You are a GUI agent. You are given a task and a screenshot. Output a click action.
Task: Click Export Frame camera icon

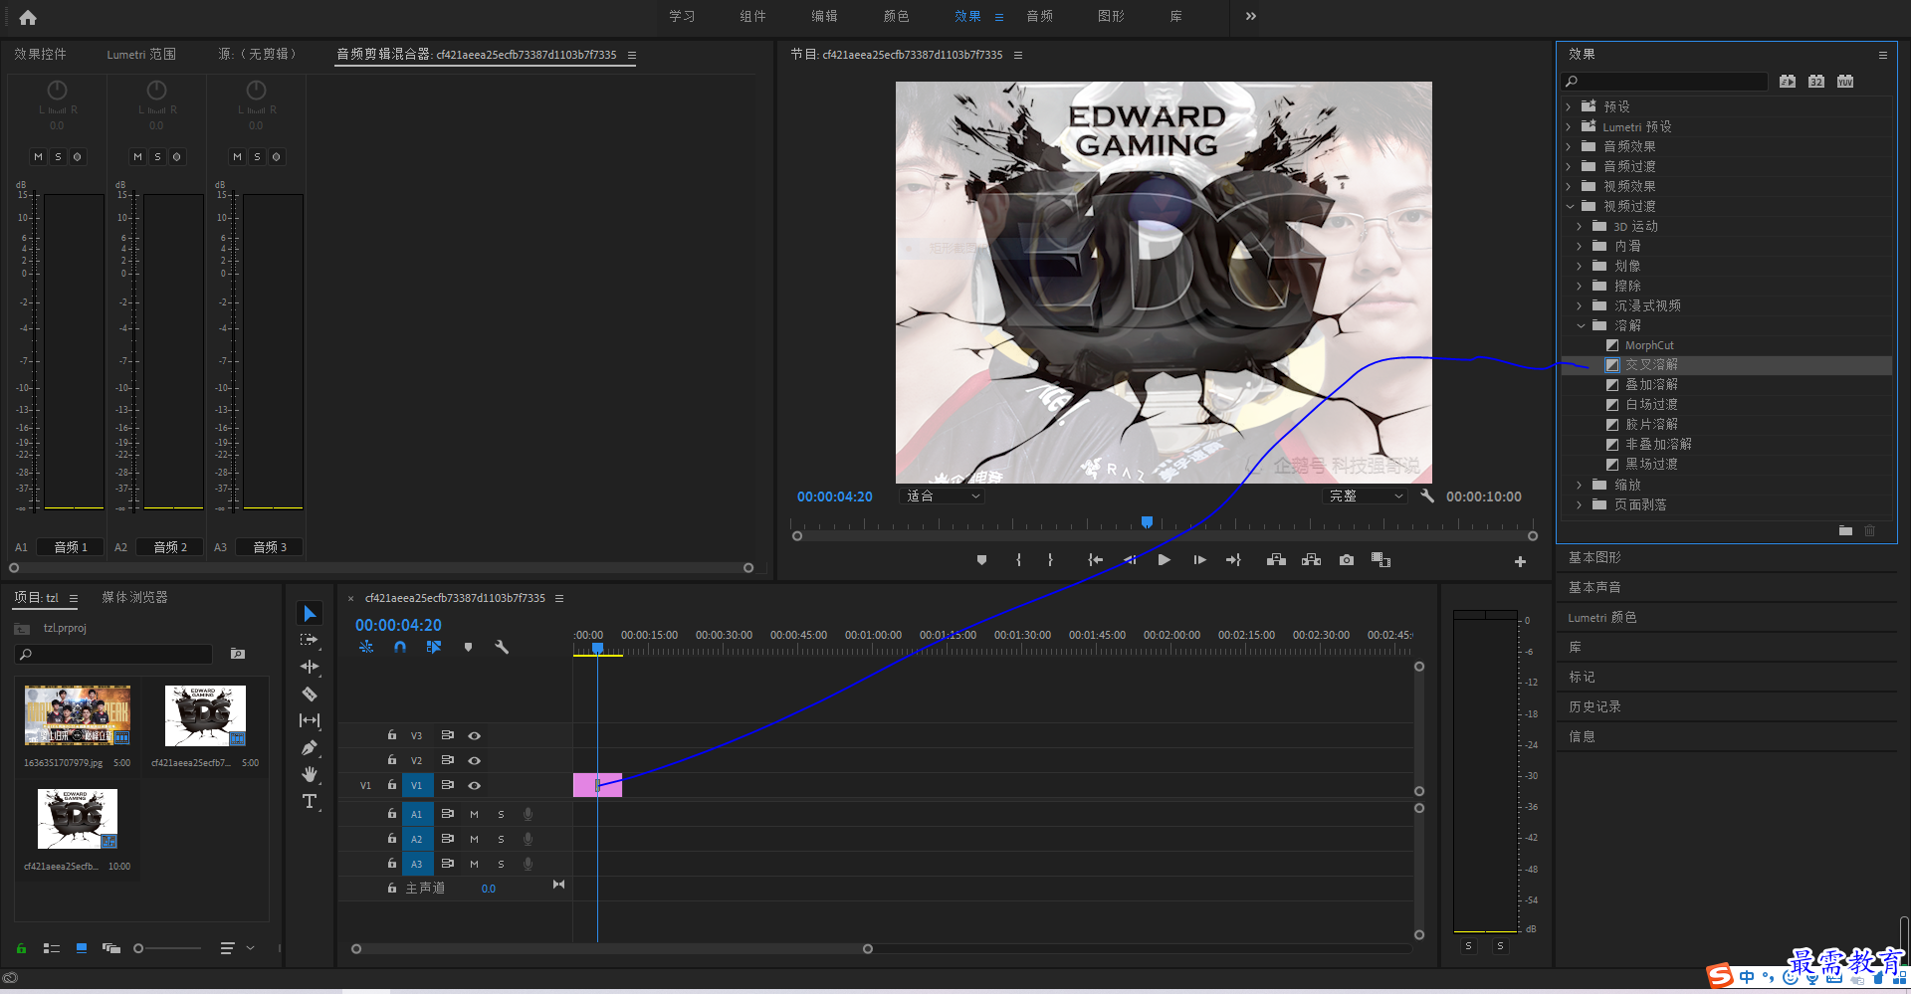[x=1347, y=560]
